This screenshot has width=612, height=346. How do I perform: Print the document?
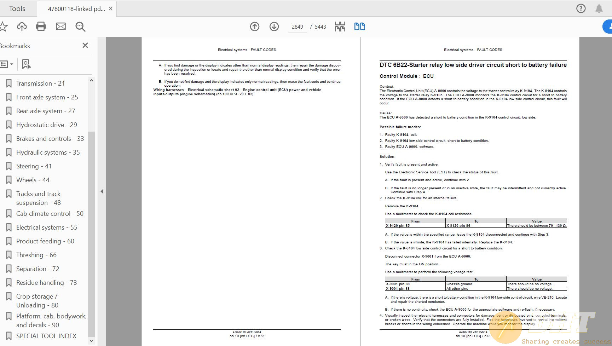pyautogui.click(x=41, y=27)
